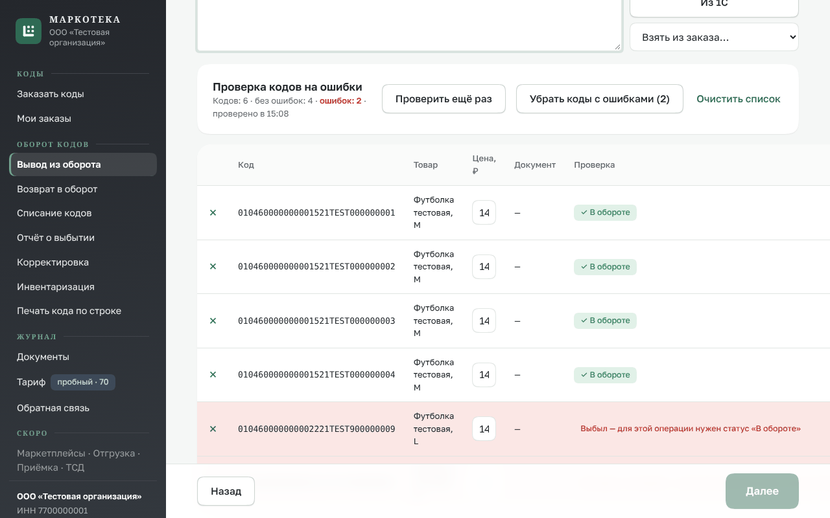Click 'ООО «Тестовая организация»' at sidebar bottom
Image resolution: width=830 pixels, height=518 pixels.
pos(79,497)
